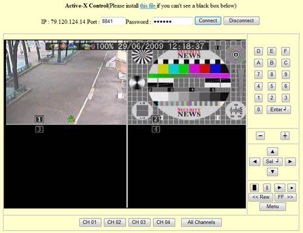Click keypad number 3
This screenshot has height=233, width=303.
[x=285, y=98]
